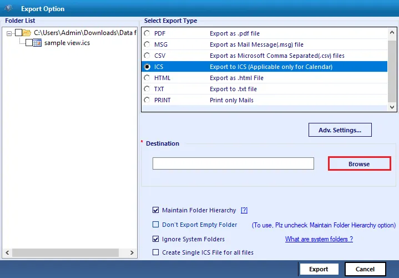The height and width of the screenshot is (278, 399).
Task: Enable Don't Export Empty Folder
Action: [155, 225]
